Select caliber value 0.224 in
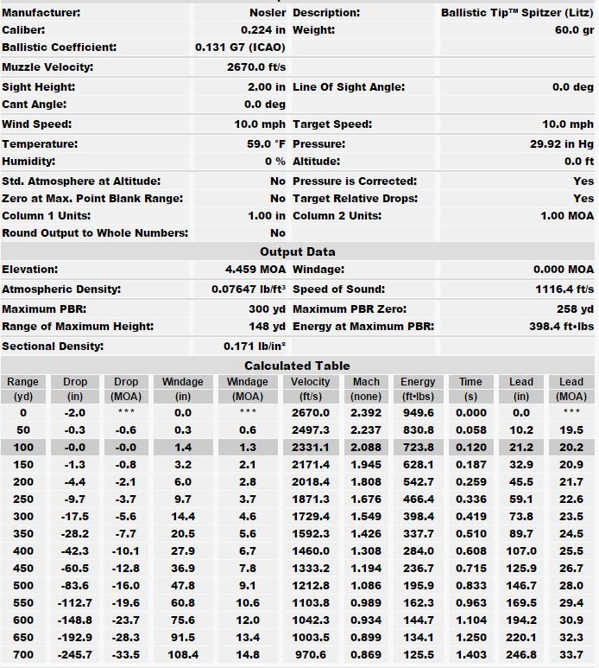Viewport: 599px width, 668px height. pos(263,30)
